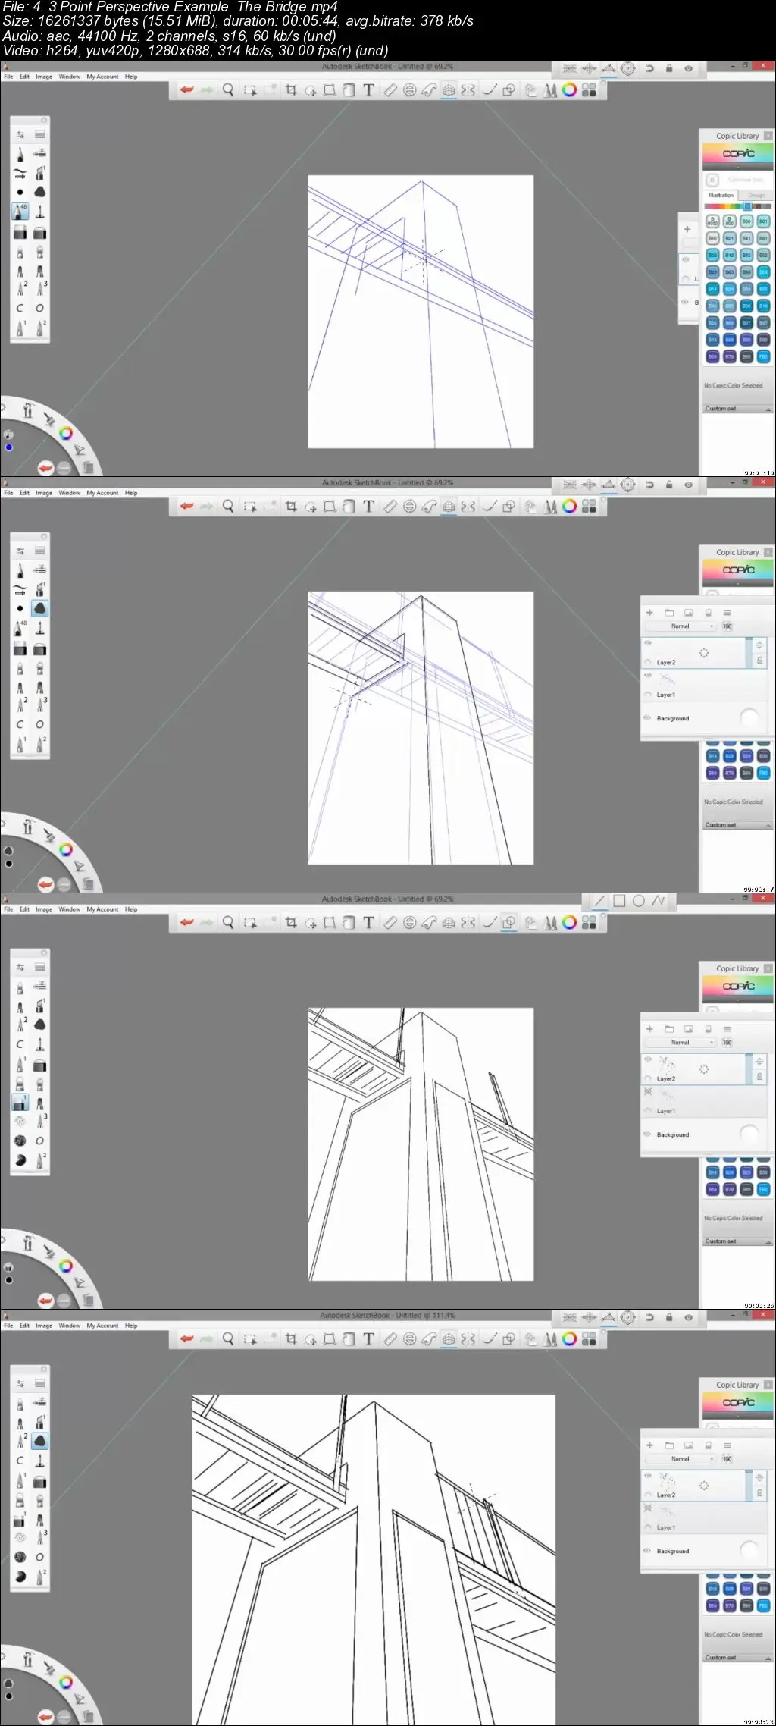This screenshot has width=776, height=1726.
Task: Hide Layer2 in third frame layer panel
Action: coord(648,1059)
